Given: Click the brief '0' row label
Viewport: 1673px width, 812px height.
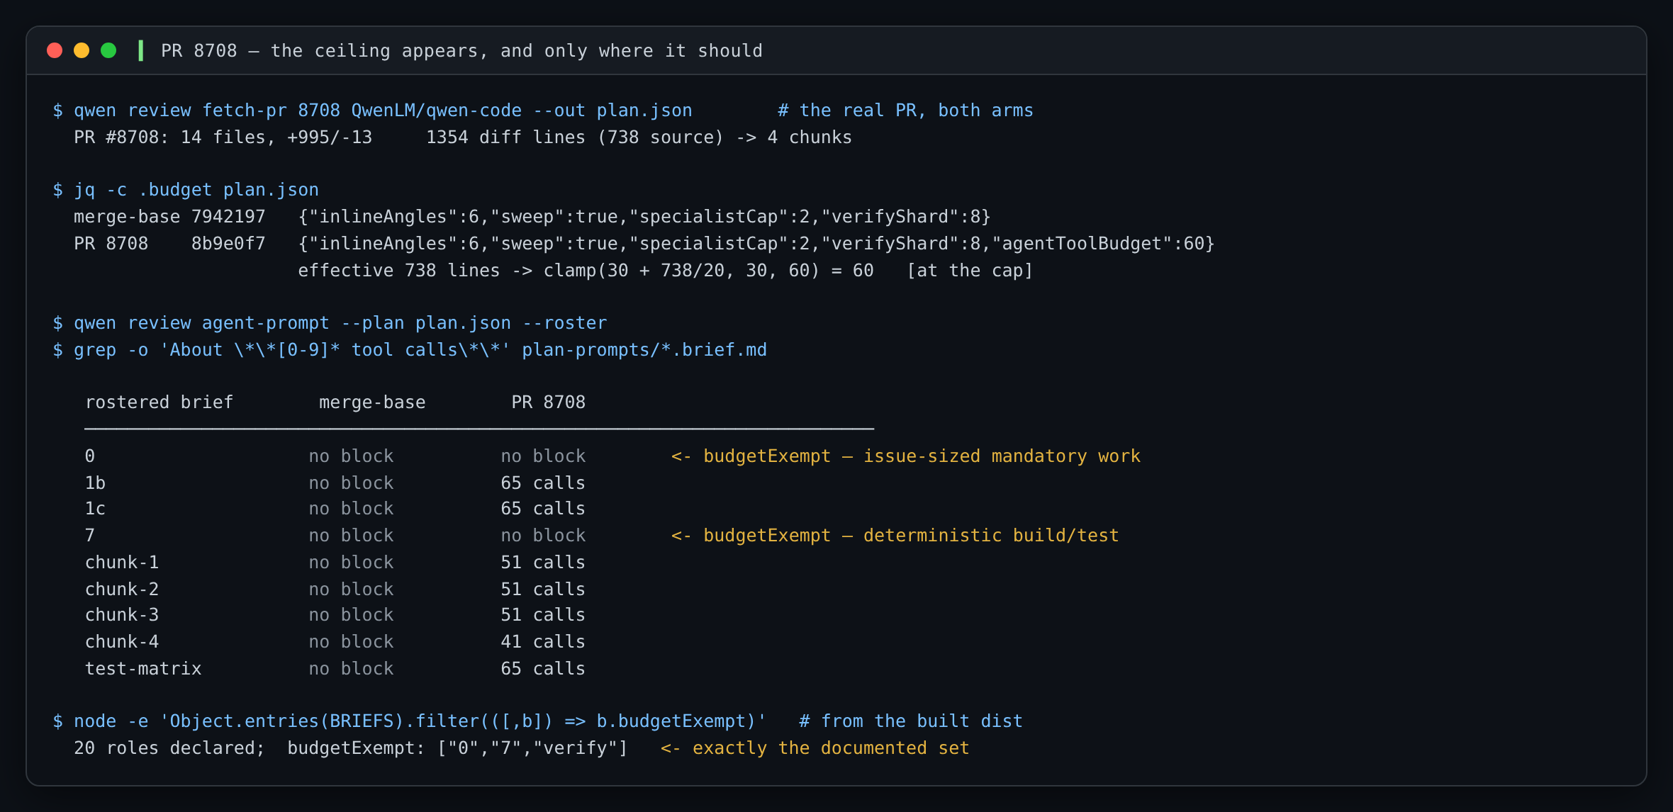Looking at the screenshot, I should (90, 456).
